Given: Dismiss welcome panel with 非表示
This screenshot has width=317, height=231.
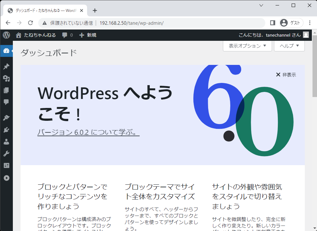Looking at the screenshot, I should 286,75.
